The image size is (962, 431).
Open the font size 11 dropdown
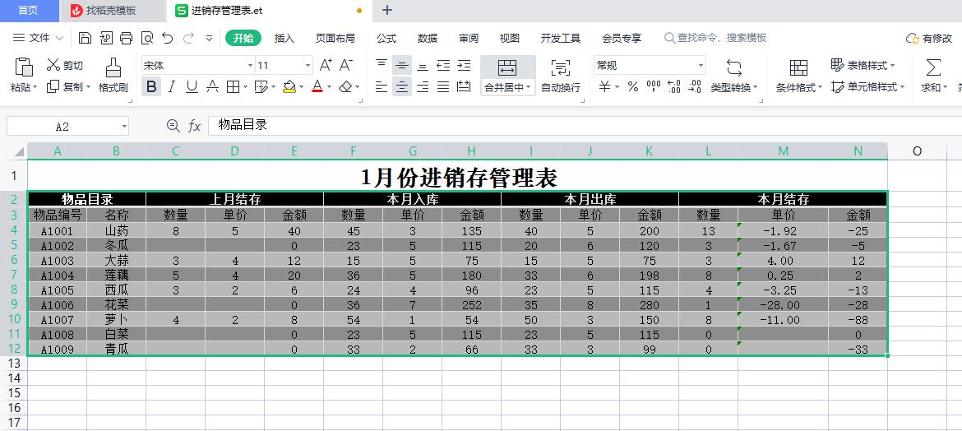(x=308, y=65)
